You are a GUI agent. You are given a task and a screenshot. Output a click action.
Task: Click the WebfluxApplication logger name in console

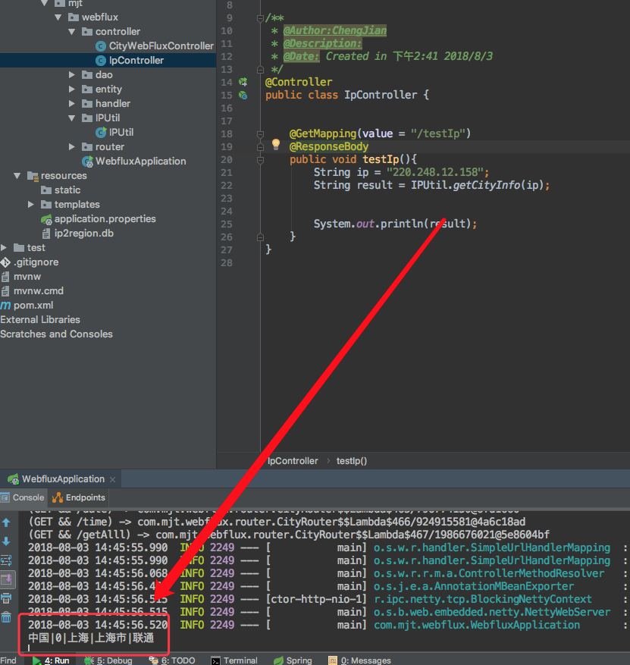tap(477, 625)
